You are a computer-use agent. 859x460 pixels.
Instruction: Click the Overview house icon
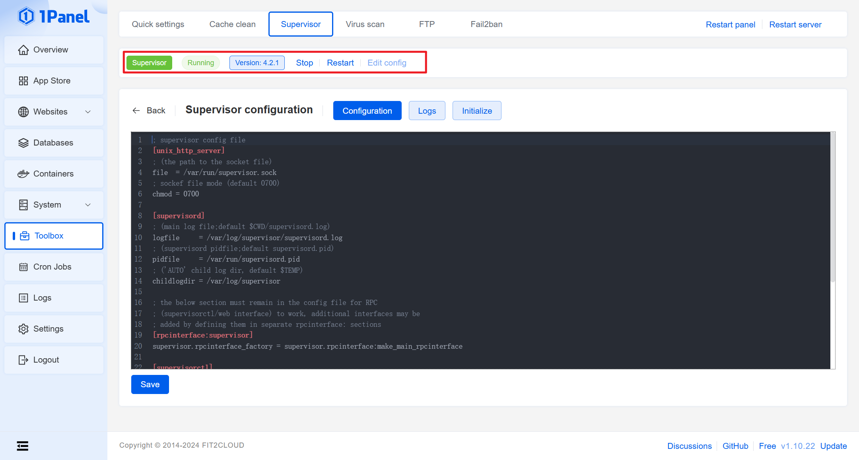click(23, 50)
